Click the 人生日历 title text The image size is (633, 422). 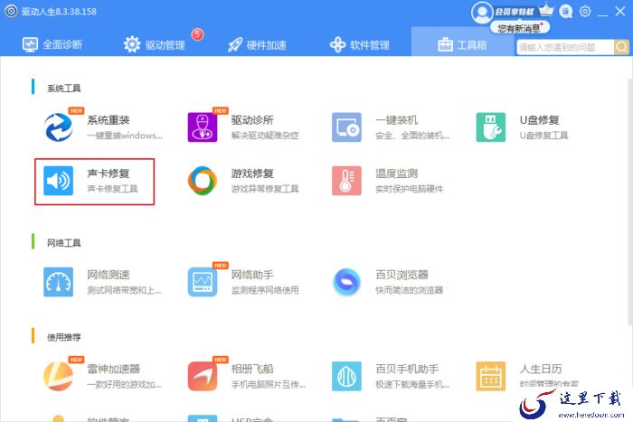point(541,369)
